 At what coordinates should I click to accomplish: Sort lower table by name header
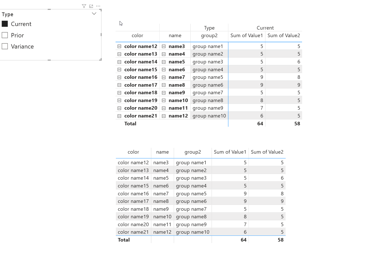tap(162, 152)
